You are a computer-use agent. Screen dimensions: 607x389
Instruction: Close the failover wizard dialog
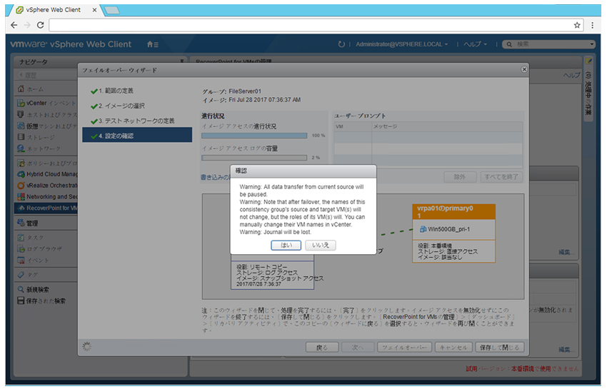[523, 69]
